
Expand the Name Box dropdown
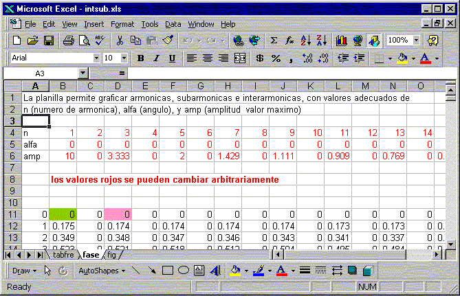pyautogui.click(x=83, y=73)
